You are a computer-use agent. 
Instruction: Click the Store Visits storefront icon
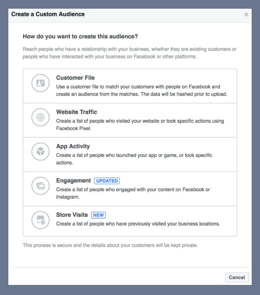[x=40, y=220]
